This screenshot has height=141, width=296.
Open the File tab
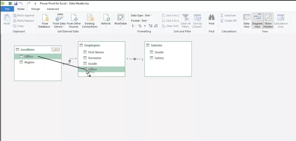point(7,9)
